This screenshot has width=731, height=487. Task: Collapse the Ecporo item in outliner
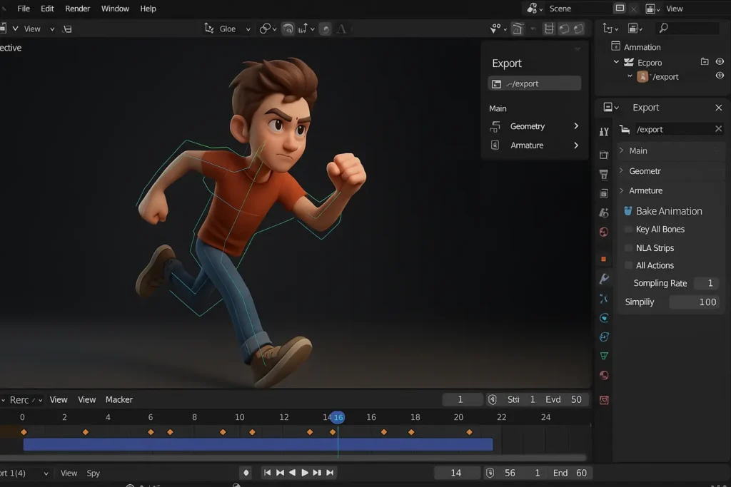pyautogui.click(x=616, y=62)
